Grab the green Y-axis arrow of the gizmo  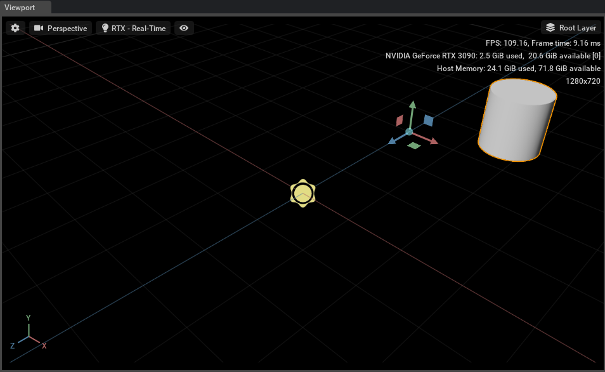click(x=412, y=109)
